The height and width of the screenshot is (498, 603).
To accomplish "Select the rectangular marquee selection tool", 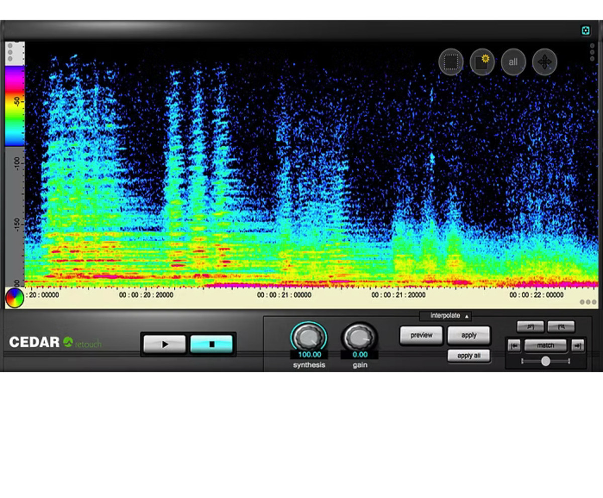I will pos(451,62).
